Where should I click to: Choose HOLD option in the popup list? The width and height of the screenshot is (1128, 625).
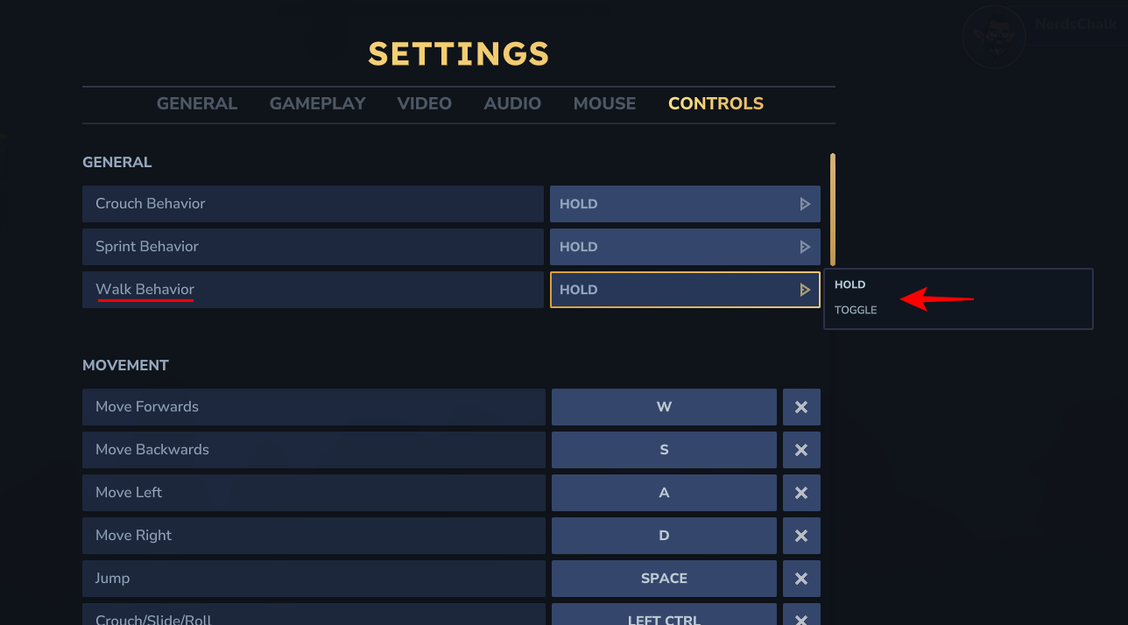coord(850,284)
